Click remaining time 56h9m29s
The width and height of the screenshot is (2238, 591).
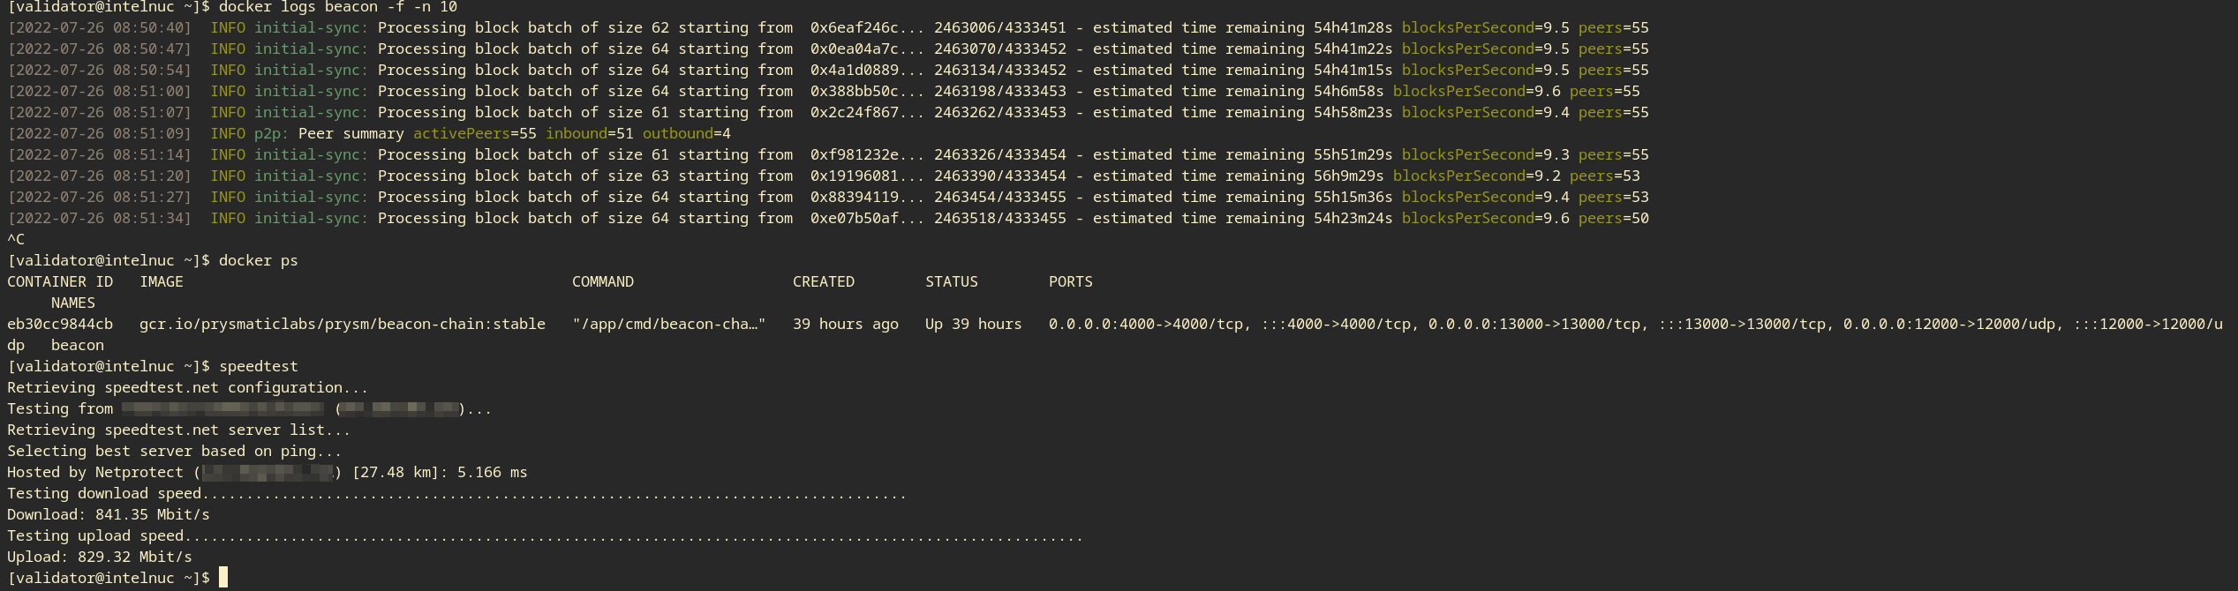tap(1349, 176)
